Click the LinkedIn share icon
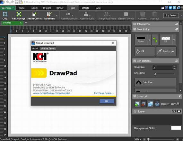Image resolution: width=183 pixels, height=141 pixels. point(174,8)
